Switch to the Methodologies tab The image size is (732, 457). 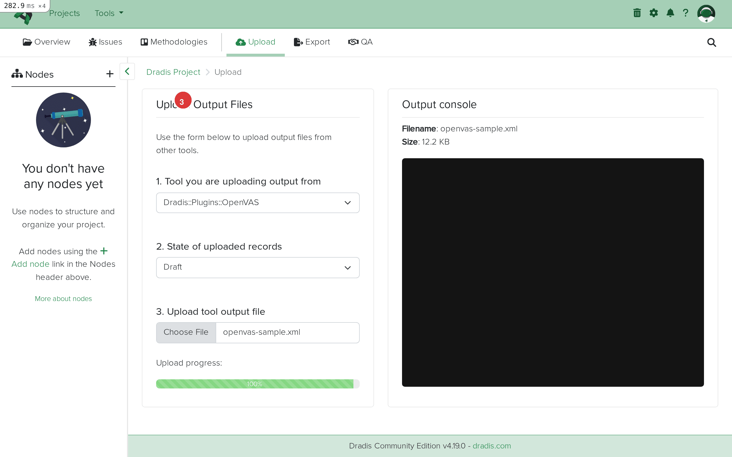(174, 42)
